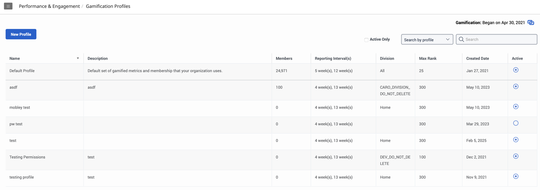The height and width of the screenshot is (190, 540).
Task: Open the Default Profile row
Action: (x=22, y=71)
